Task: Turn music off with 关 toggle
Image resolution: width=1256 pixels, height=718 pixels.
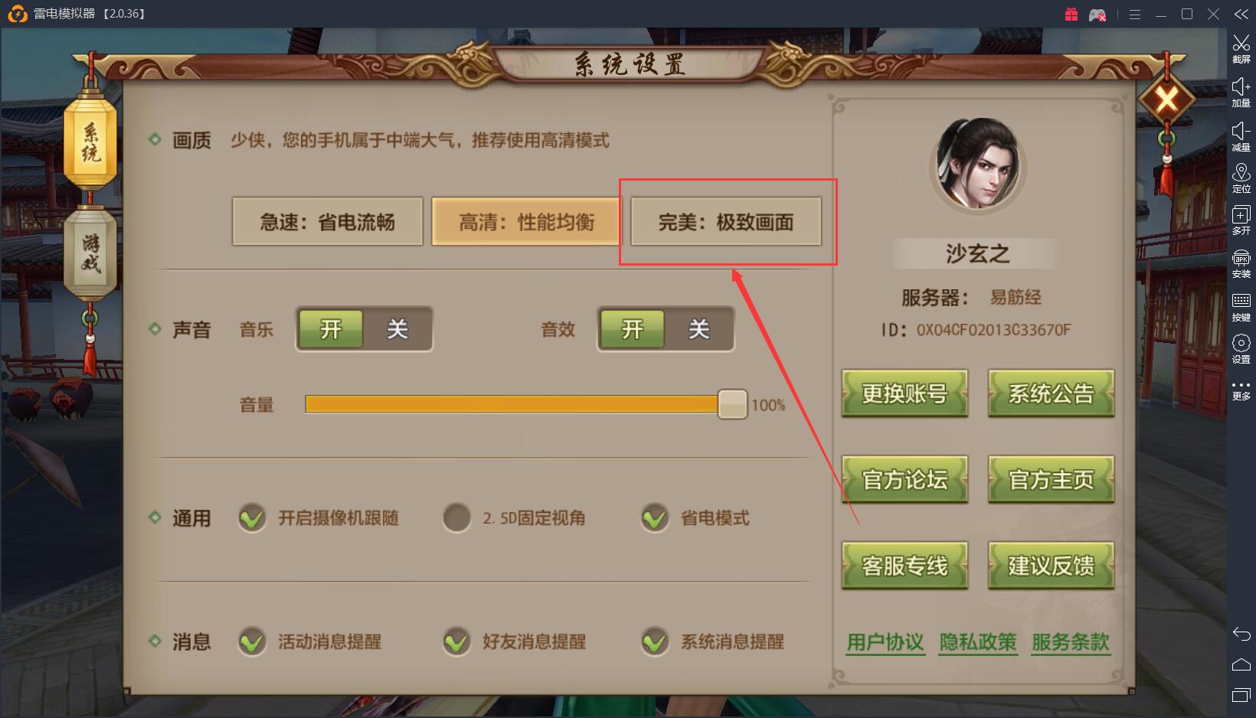Action: pyautogui.click(x=397, y=329)
